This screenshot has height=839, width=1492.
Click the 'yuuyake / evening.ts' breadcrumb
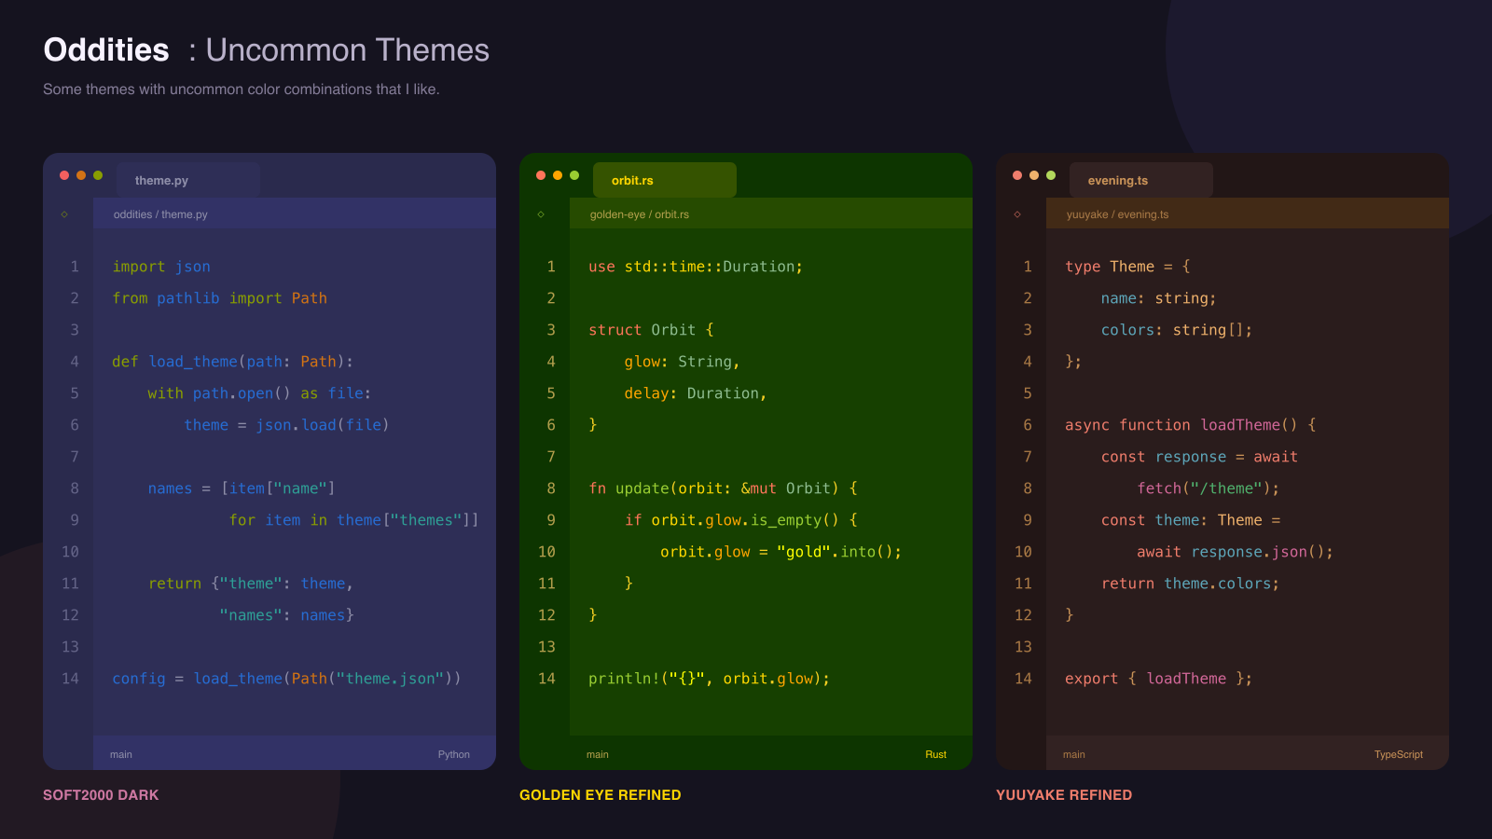point(1117,214)
